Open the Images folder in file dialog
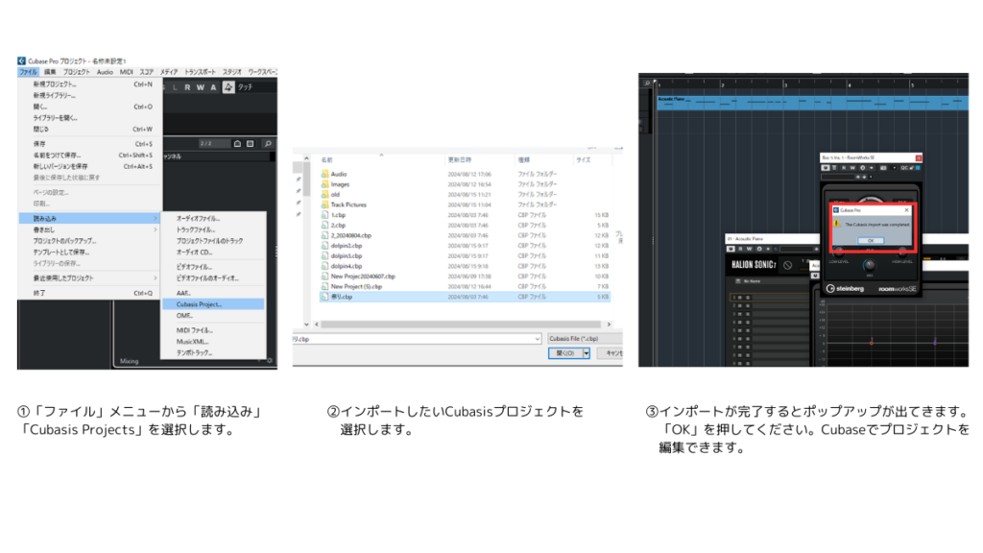The height and width of the screenshot is (553, 983). click(x=464, y=184)
